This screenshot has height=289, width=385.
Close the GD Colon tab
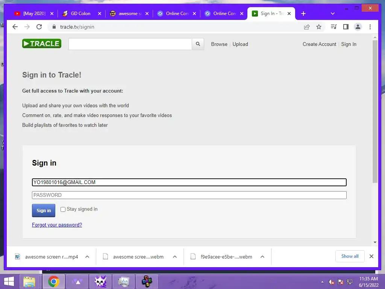click(99, 14)
